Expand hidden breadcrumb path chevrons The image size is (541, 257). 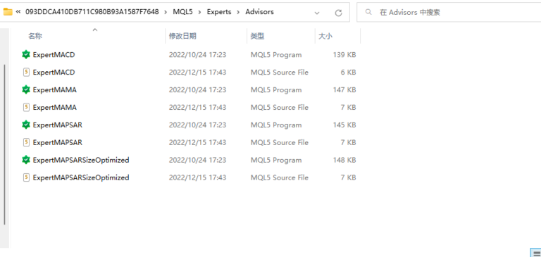18,12
